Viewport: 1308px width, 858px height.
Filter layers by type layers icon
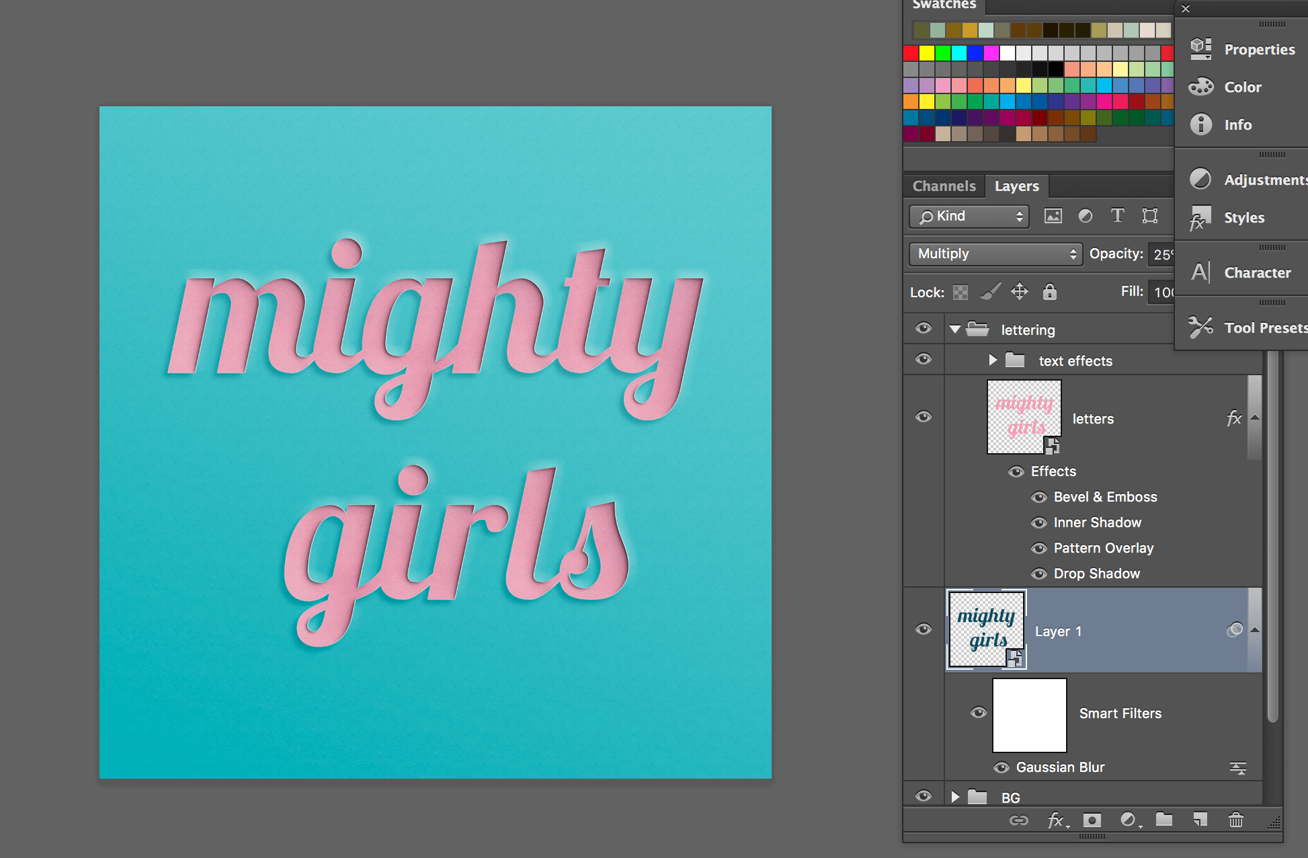[1117, 216]
